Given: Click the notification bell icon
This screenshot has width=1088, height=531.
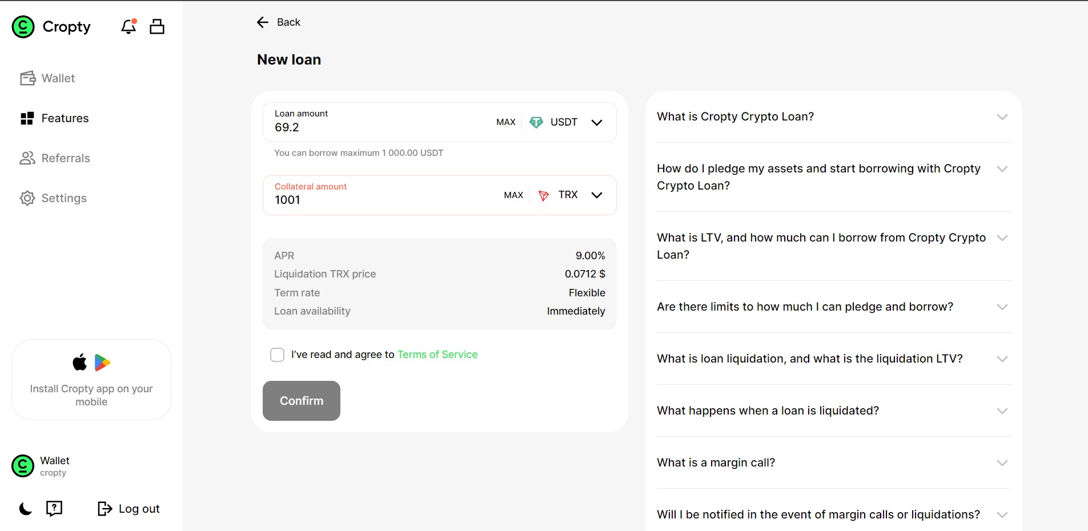Looking at the screenshot, I should pyautogui.click(x=129, y=26).
